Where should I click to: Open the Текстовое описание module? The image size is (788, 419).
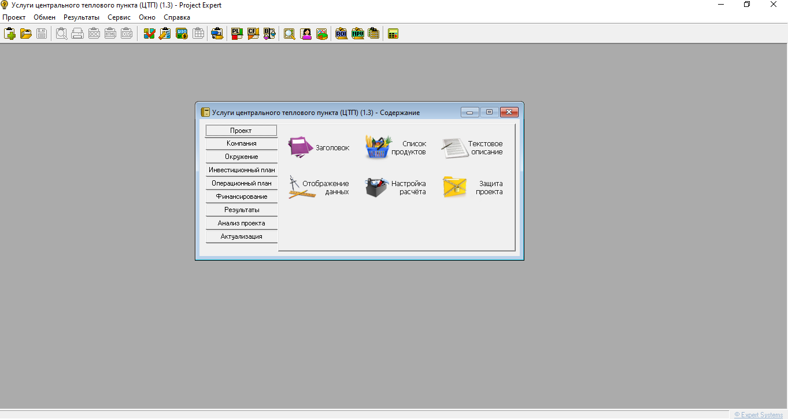click(x=472, y=148)
